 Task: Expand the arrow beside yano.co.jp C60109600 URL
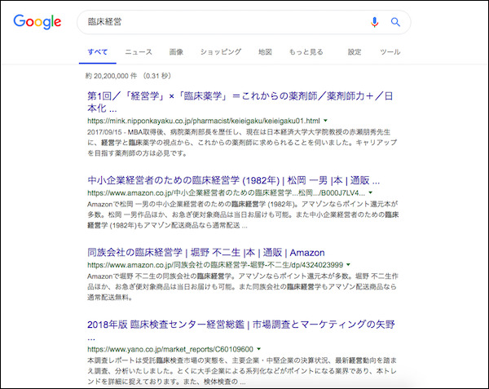259,349
